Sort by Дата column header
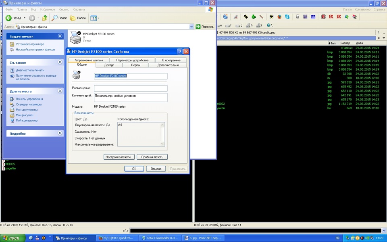Image resolution: width=387 pixels, height=242 pixels. (x=370, y=43)
